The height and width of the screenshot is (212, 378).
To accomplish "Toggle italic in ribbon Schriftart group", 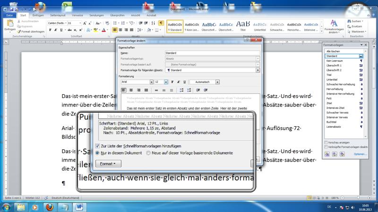I will (x=55, y=30).
